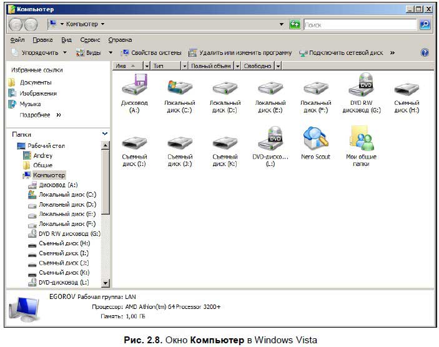Viewport: 439px width, 347px height.
Task: Open Floppy drive (A:) icon in main pane
Action: tap(134, 85)
